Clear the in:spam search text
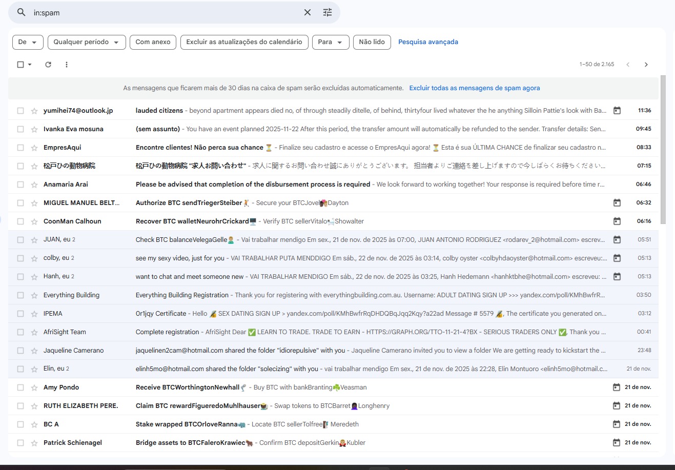This screenshot has height=470, width=675. point(308,12)
